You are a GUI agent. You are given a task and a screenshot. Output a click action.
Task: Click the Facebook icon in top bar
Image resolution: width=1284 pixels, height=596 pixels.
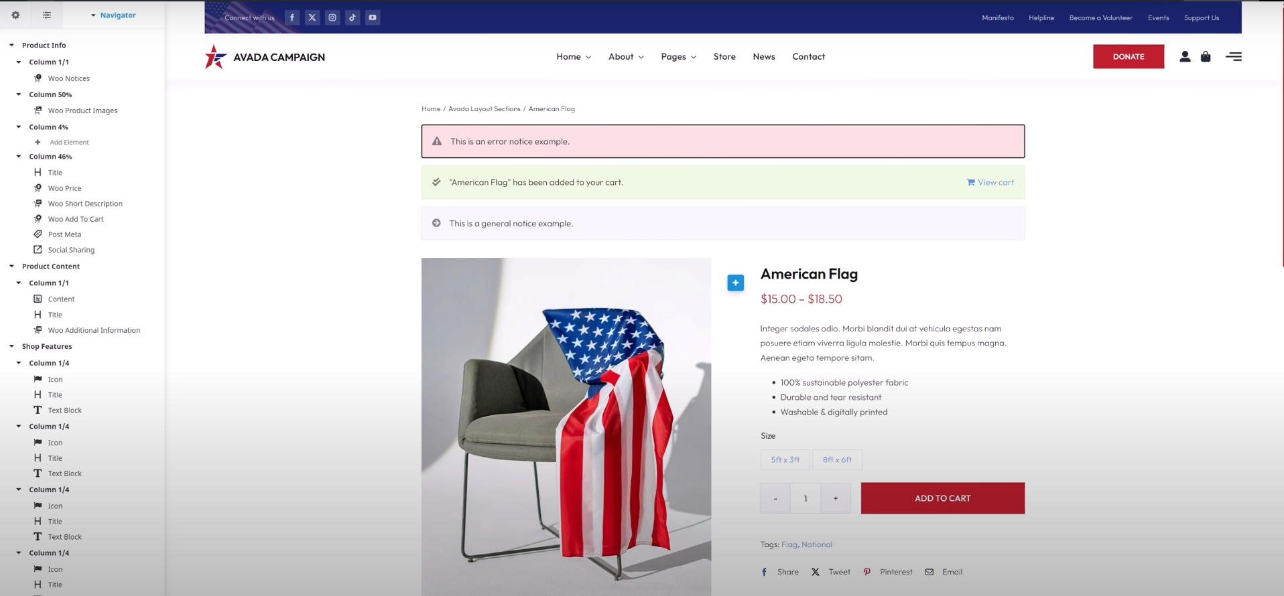pos(292,17)
